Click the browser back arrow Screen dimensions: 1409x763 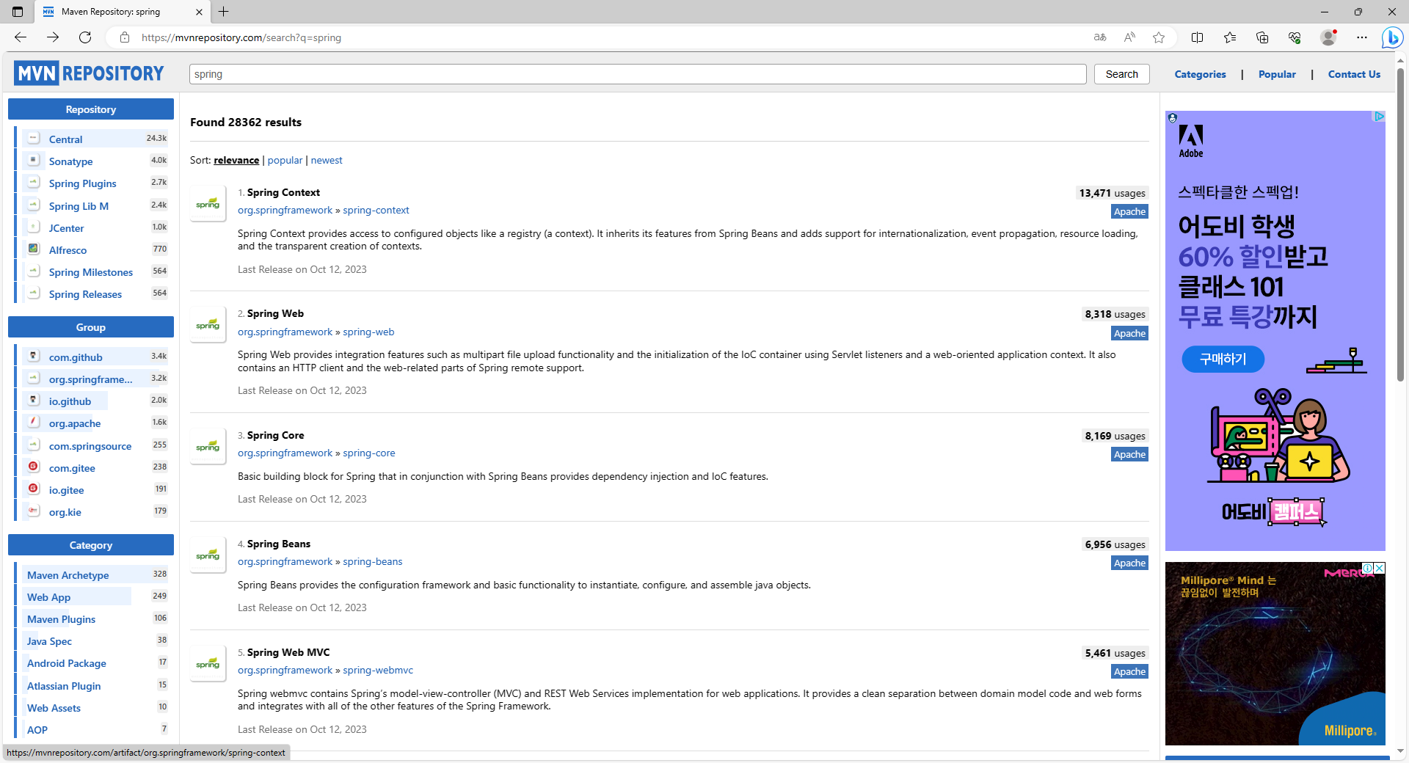pyautogui.click(x=21, y=37)
